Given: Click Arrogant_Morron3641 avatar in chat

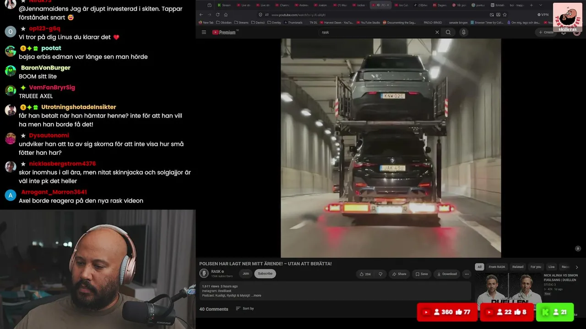Looking at the screenshot, I should point(11,195).
